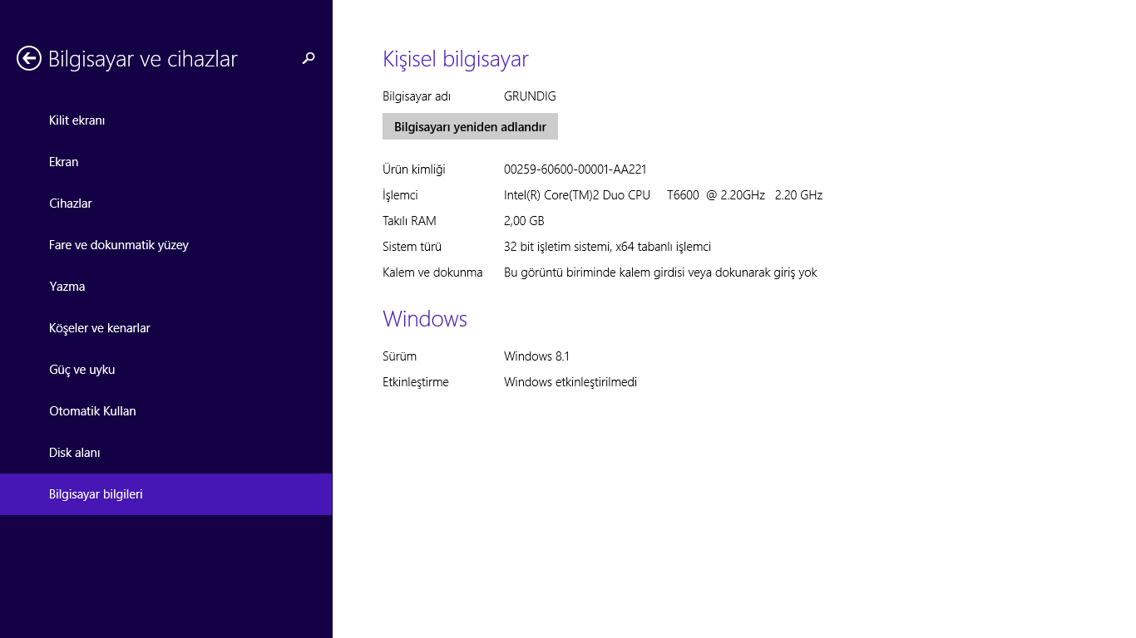The image size is (1136, 638).
Task: Go back using the arrow icon
Action: coord(29,58)
